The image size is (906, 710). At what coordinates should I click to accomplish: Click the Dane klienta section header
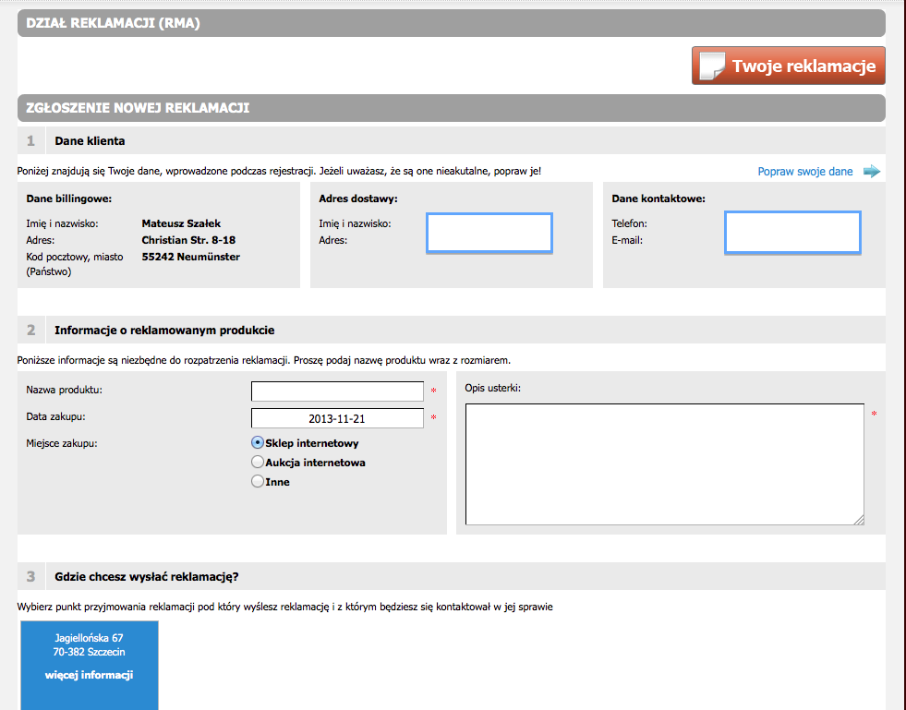90,141
